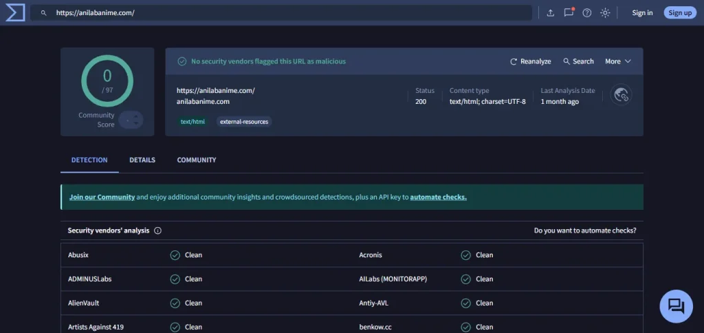Vote up the community score arrow
Image resolution: width=704 pixels, height=333 pixels.
(135, 116)
